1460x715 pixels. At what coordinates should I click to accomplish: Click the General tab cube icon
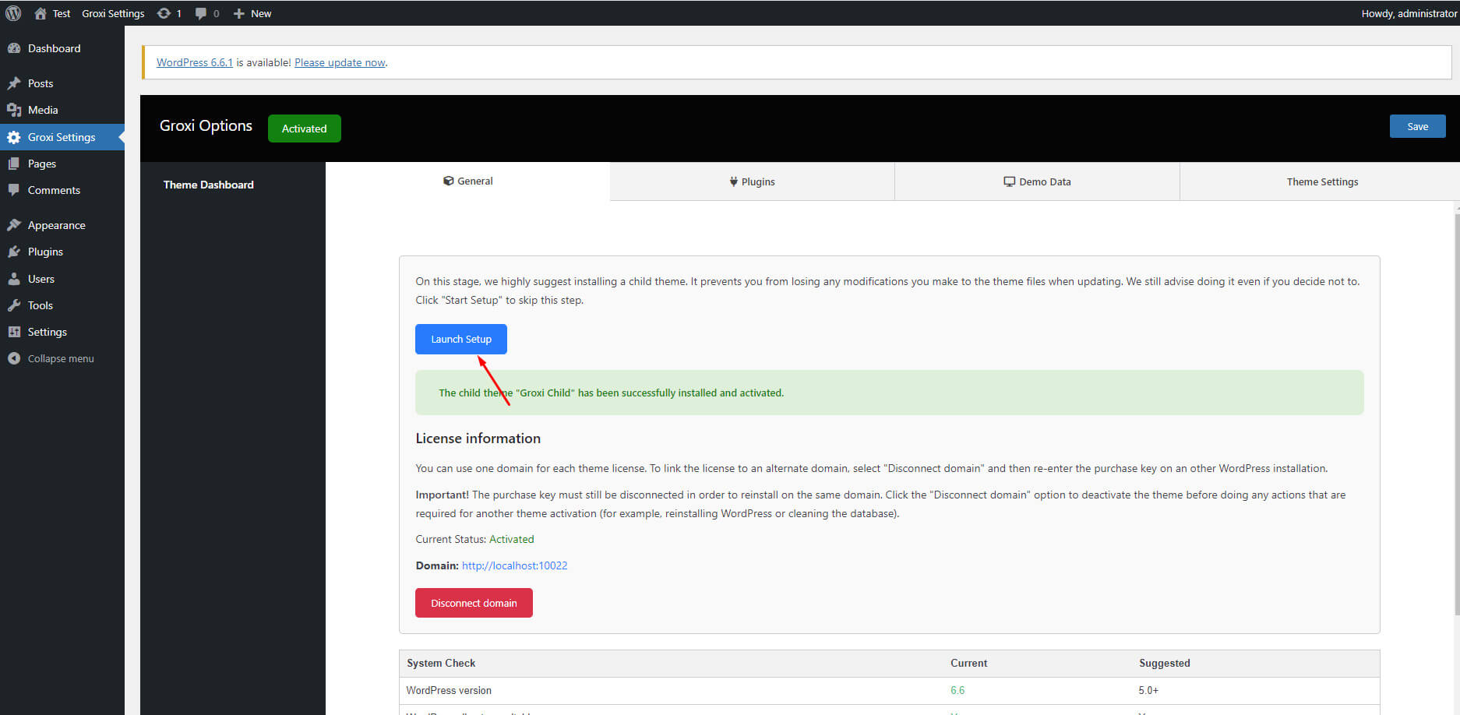[449, 181]
